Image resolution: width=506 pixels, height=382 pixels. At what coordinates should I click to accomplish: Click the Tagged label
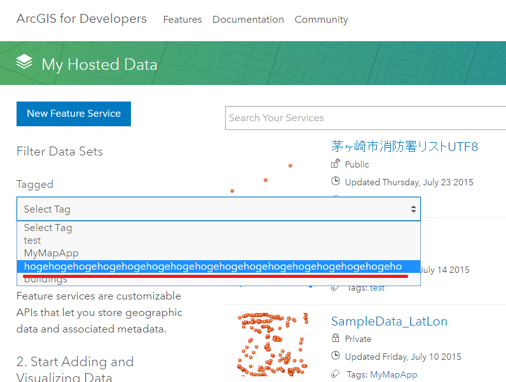[35, 184]
